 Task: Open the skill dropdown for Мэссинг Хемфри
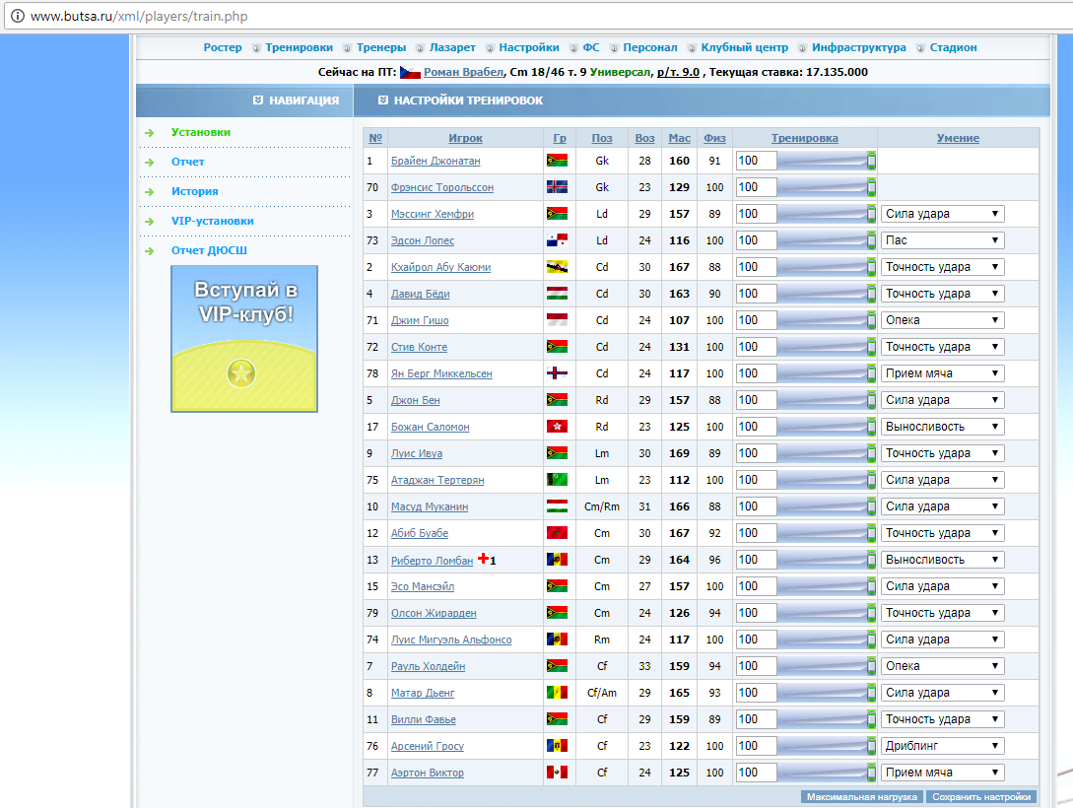coord(942,214)
